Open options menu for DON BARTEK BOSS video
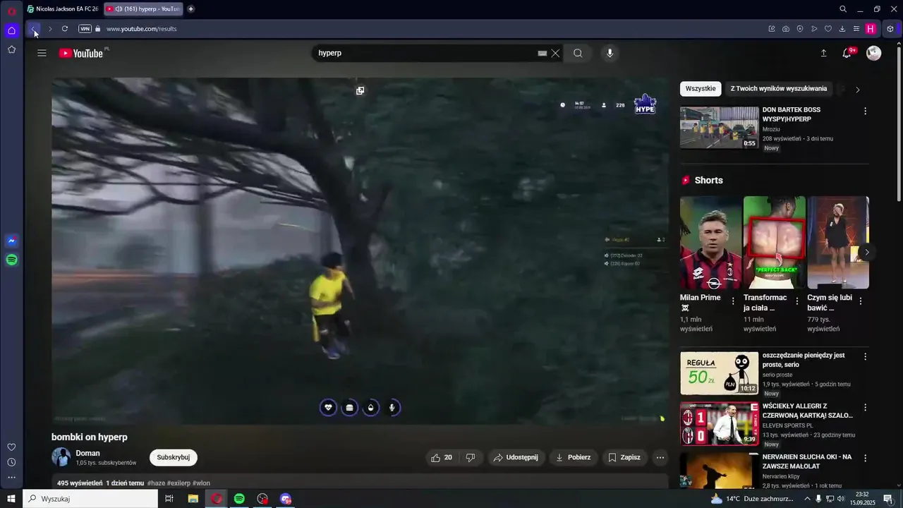The height and width of the screenshot is (508, 903). point(865,111)
